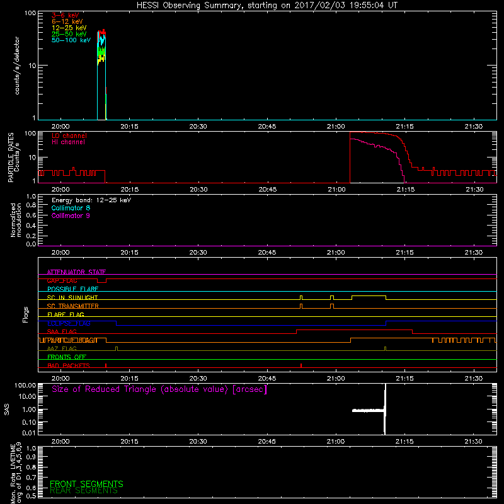The height and width of the screenshot is (504, 504).
Task: Click the 21:30 tick of the counts panel
Action: pyautogui.click(x=474, y=127)
